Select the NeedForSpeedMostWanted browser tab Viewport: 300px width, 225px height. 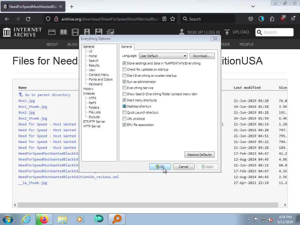(33, 7)
